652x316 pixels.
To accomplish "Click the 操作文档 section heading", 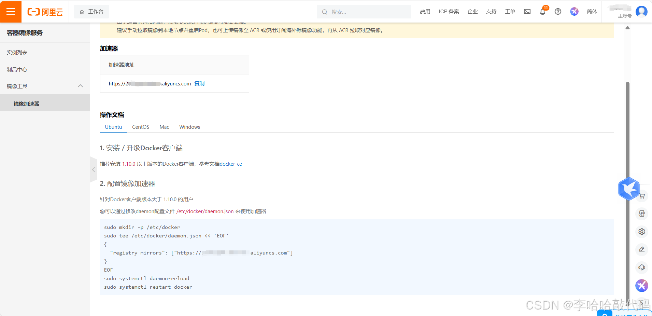I will 112,115.
